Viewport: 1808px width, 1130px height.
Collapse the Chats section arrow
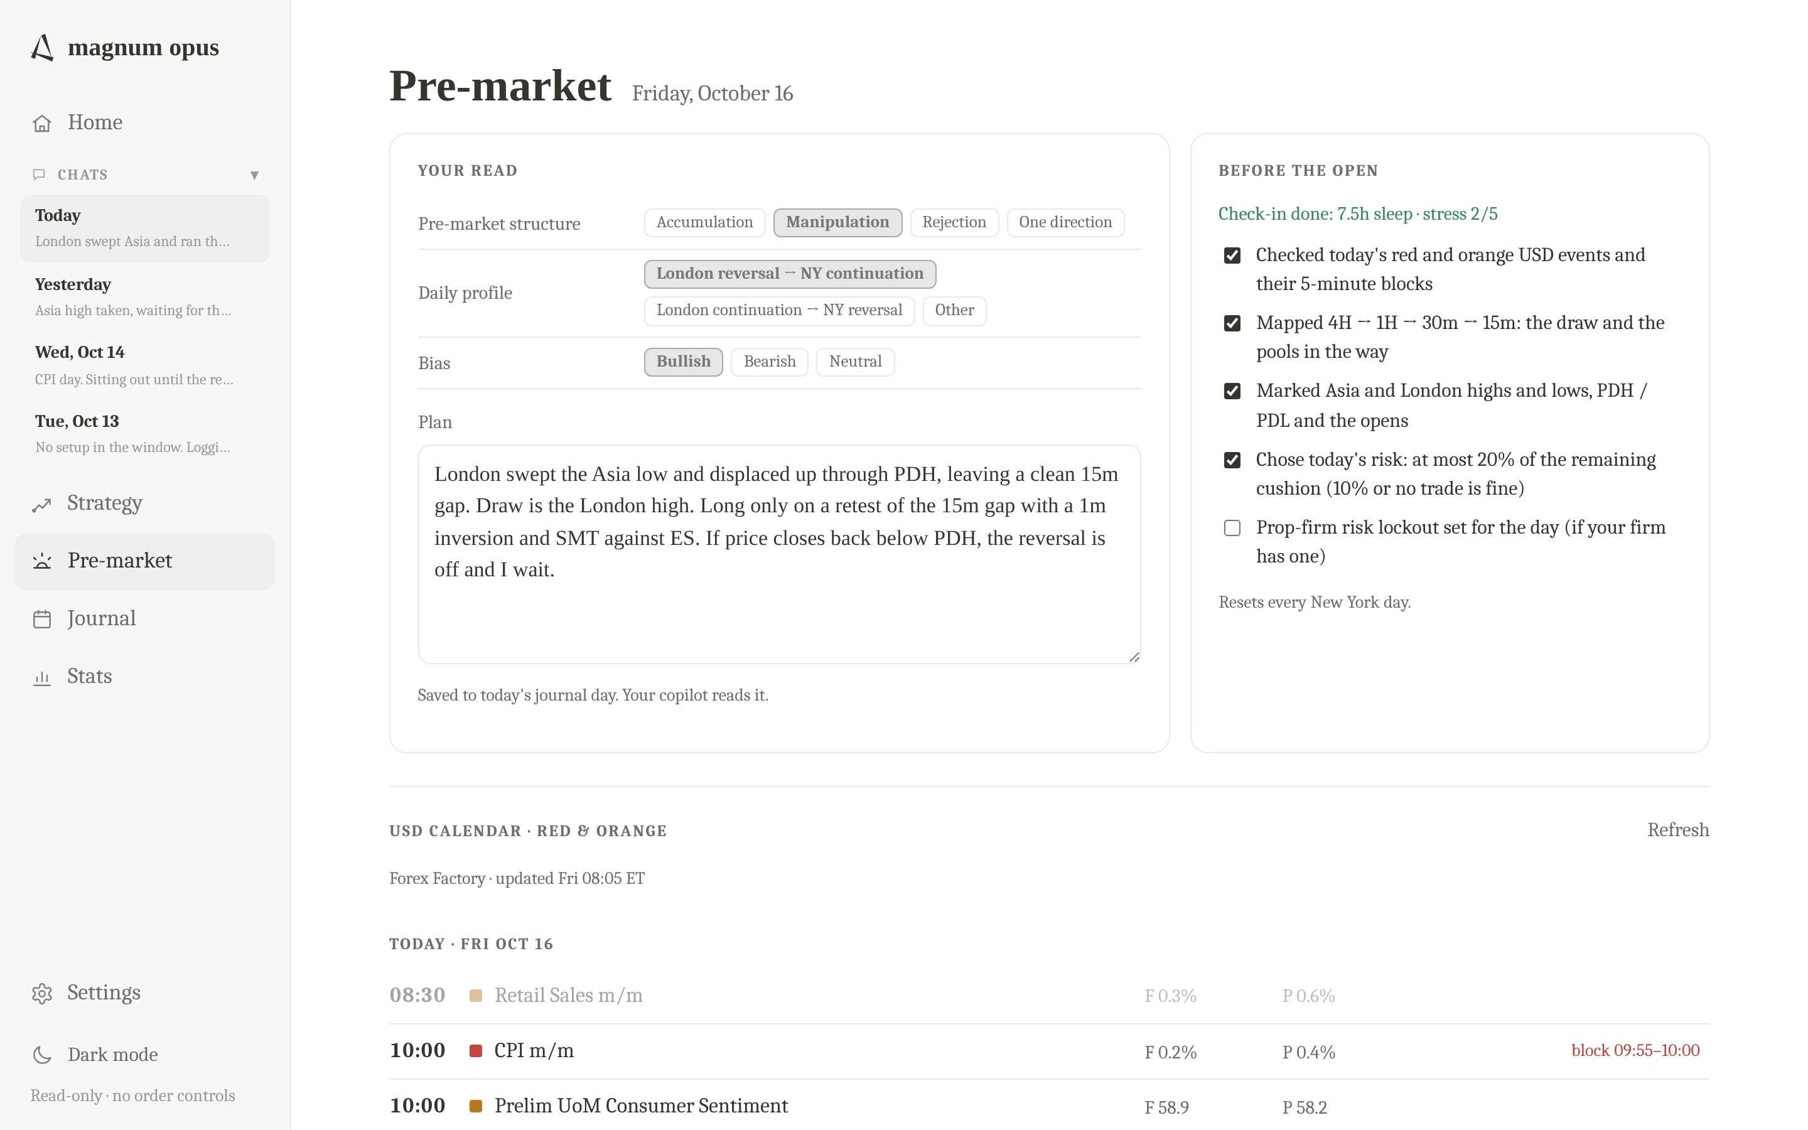click(254, 175)
